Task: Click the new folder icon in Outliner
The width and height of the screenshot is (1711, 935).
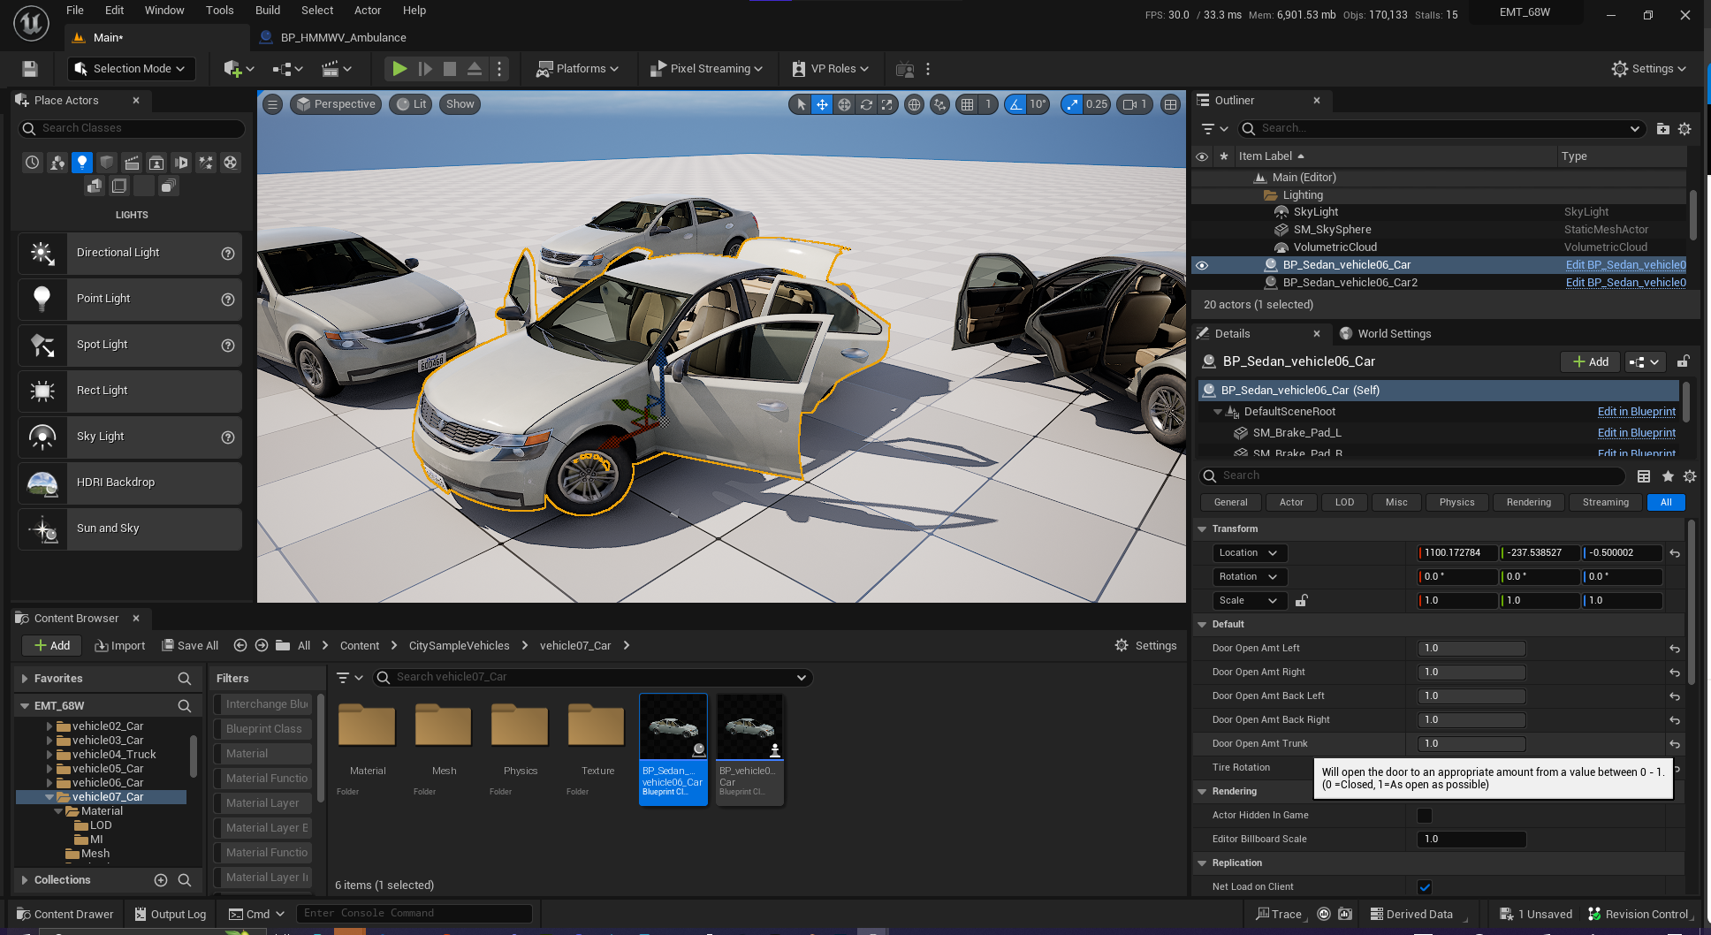Action: coord(1662,129)
